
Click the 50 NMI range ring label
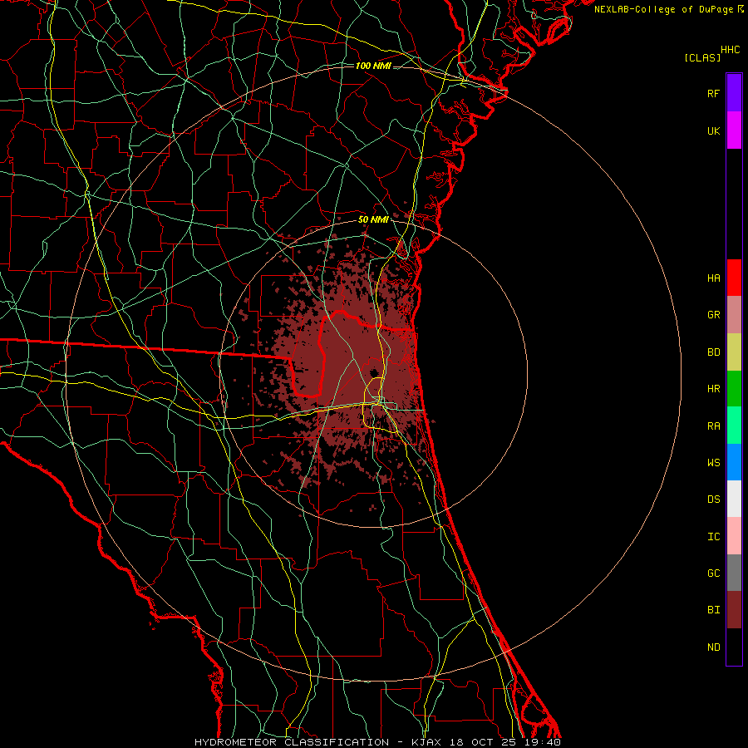(373, 219)
